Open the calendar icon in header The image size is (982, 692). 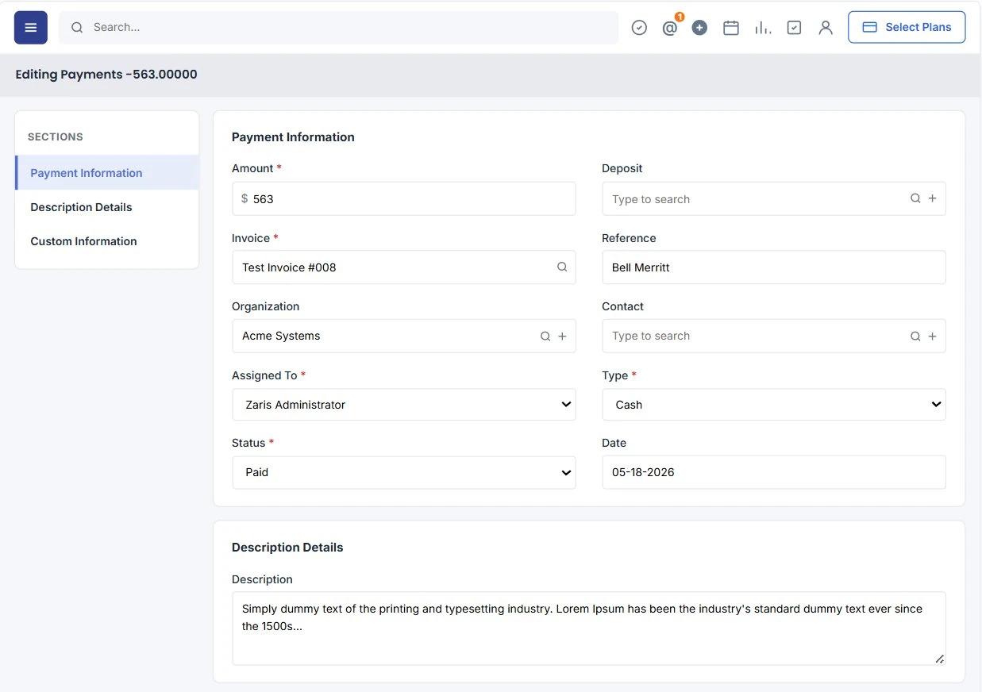pyautogui.click(x=731, y=28)
